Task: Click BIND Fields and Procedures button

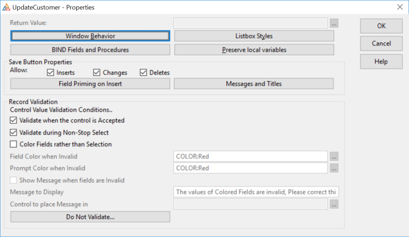Action: point(90,50)
